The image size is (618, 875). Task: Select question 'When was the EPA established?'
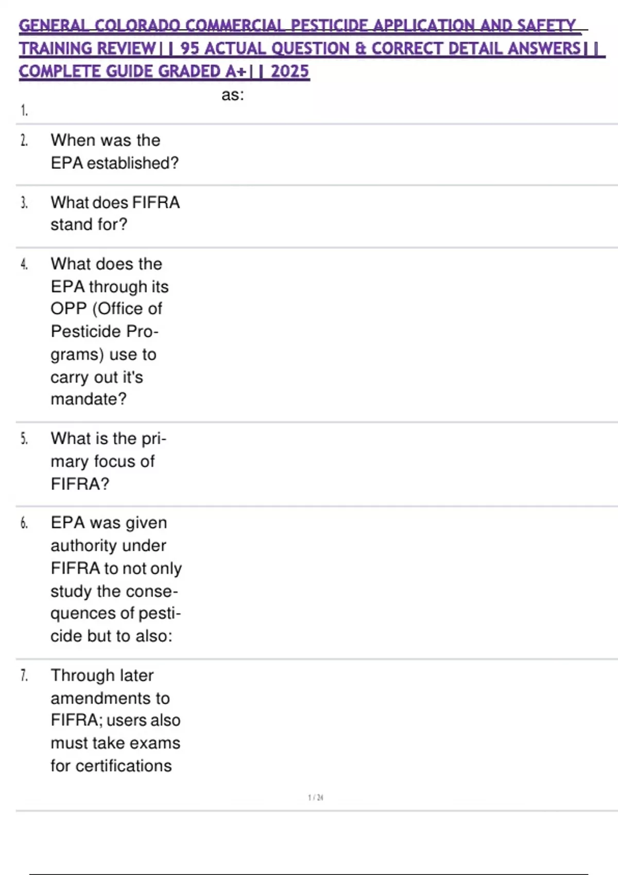pyautogui.click(x=114, y=151)
